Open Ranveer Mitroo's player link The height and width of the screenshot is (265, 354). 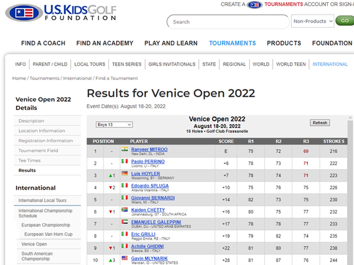coord(149,150)
